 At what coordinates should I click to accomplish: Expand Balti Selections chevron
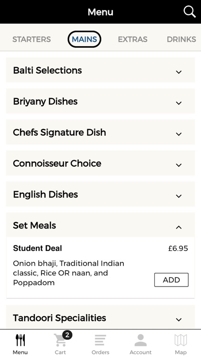pyautogui.click(x=179, y=72)
